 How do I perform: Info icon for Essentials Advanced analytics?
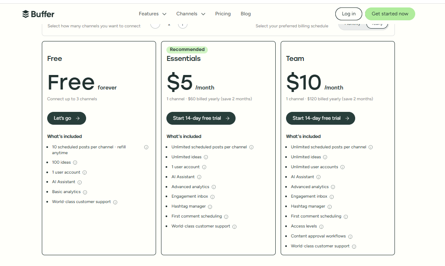click(214, 187)
